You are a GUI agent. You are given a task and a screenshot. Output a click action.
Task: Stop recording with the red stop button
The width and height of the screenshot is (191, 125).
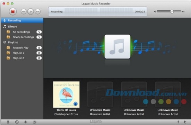coord(13,11)
